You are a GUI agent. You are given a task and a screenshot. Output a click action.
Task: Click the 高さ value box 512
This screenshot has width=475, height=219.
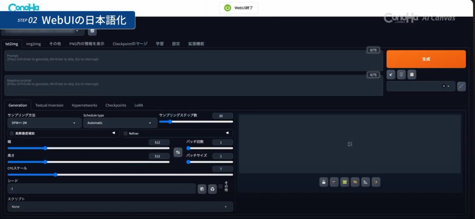click(159, 156)
